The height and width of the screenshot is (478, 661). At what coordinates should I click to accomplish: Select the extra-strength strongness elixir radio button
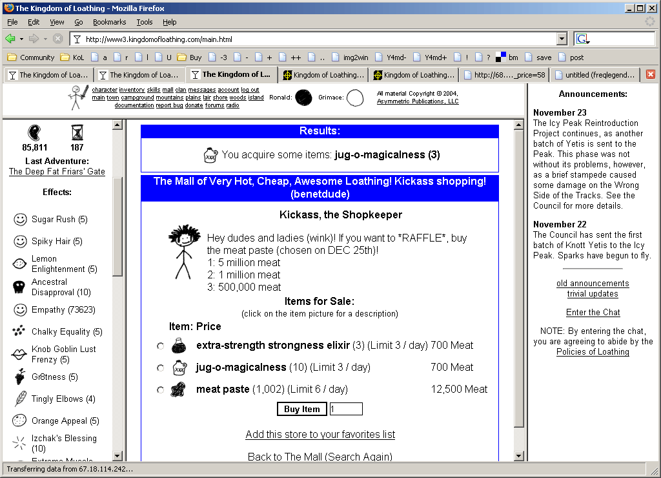click(160, 346)
